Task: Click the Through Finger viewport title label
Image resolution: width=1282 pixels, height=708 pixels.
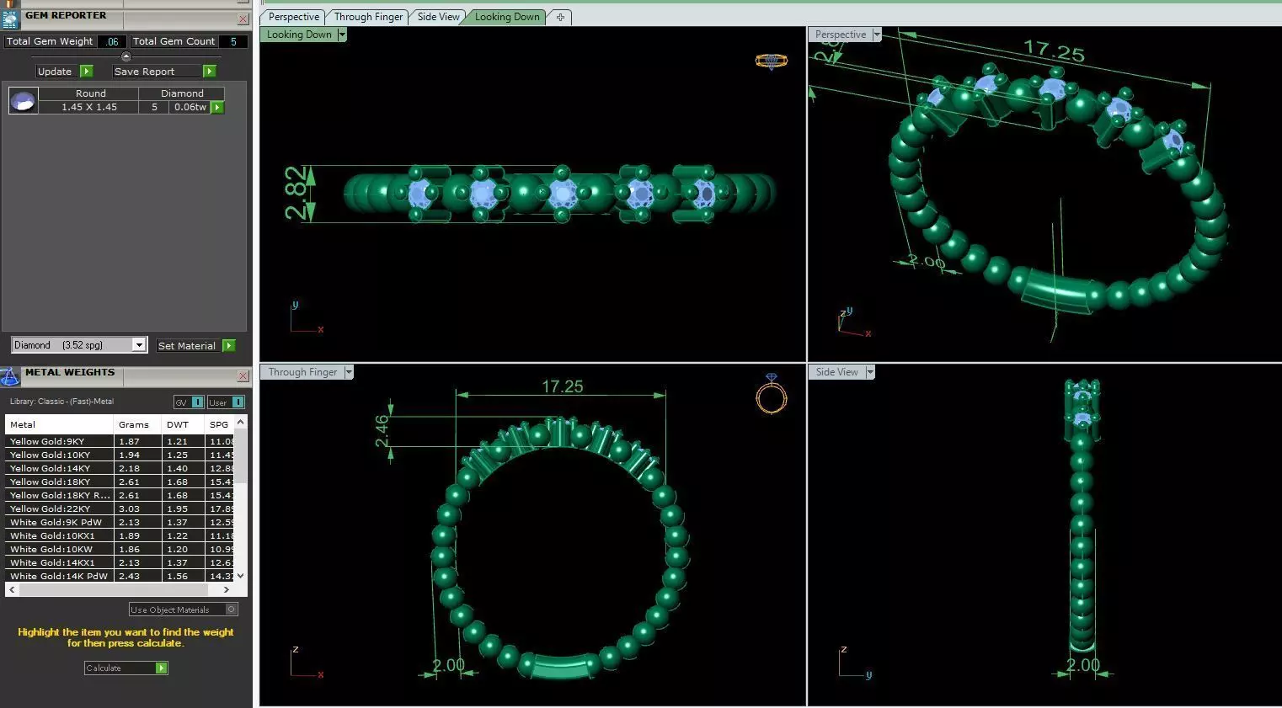Action: [302, 372]
